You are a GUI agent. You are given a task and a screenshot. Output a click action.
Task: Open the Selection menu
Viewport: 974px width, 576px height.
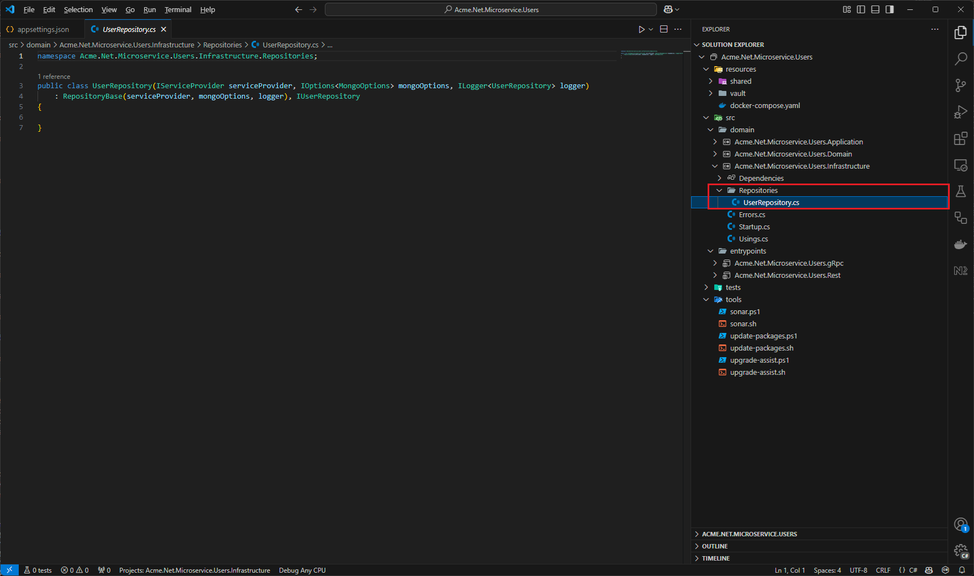(78, 9)
